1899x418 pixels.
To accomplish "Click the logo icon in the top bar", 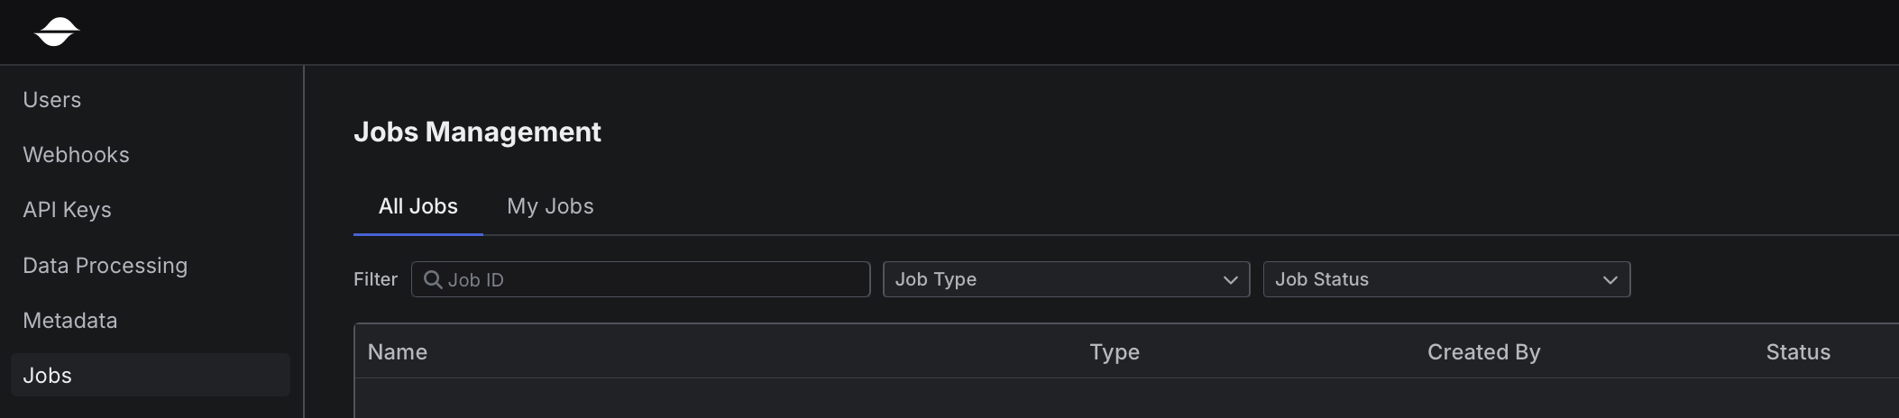I will point(57,32).
